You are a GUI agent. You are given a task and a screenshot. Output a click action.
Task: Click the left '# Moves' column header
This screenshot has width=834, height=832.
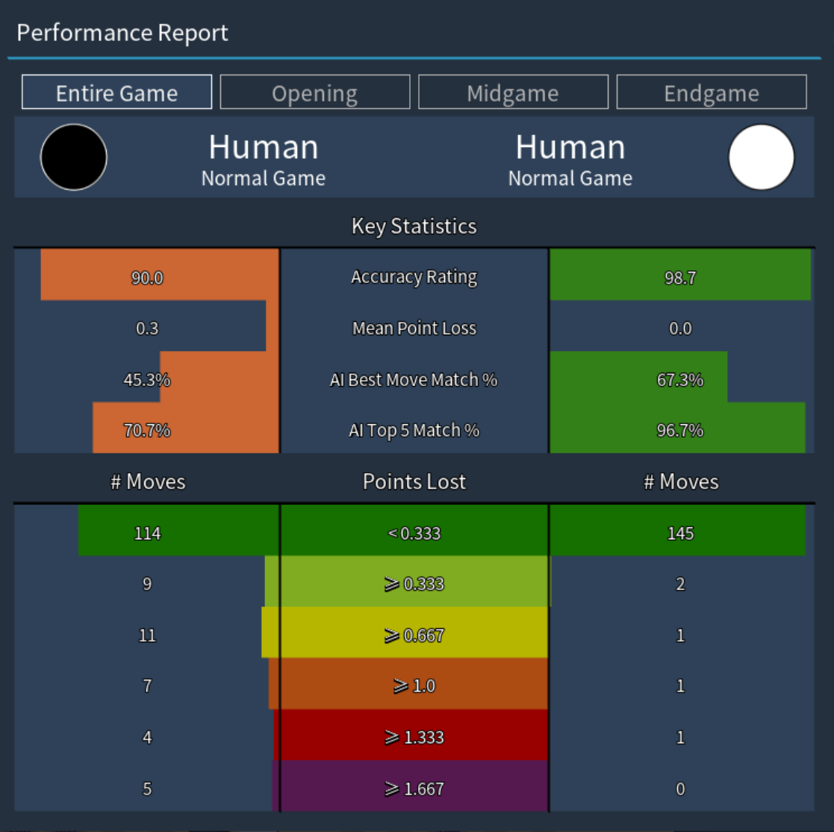click(146, 482)
